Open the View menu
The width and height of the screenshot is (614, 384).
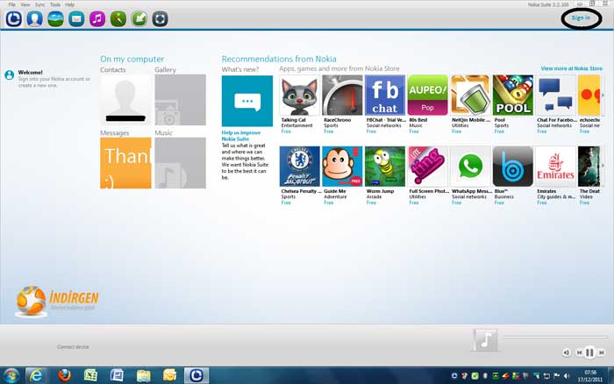coord(25,4)
